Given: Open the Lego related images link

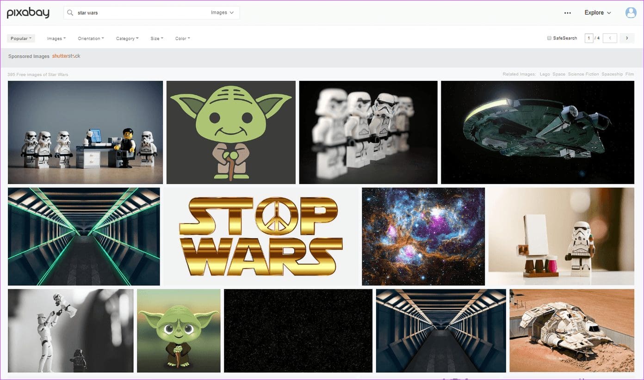Looking at the screenshot, I should click(x=545, y=74).
